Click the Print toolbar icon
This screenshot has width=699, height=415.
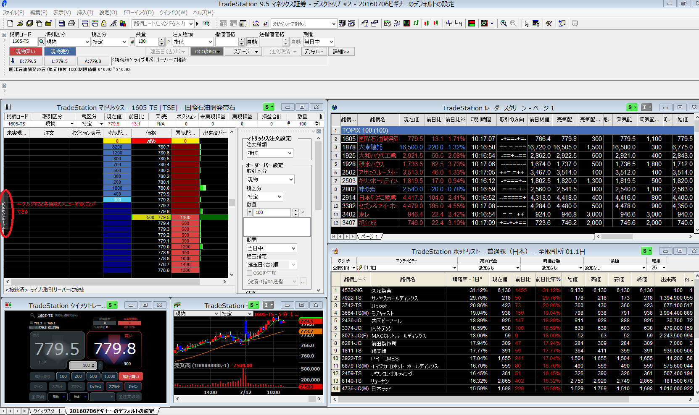pos(71,23)
